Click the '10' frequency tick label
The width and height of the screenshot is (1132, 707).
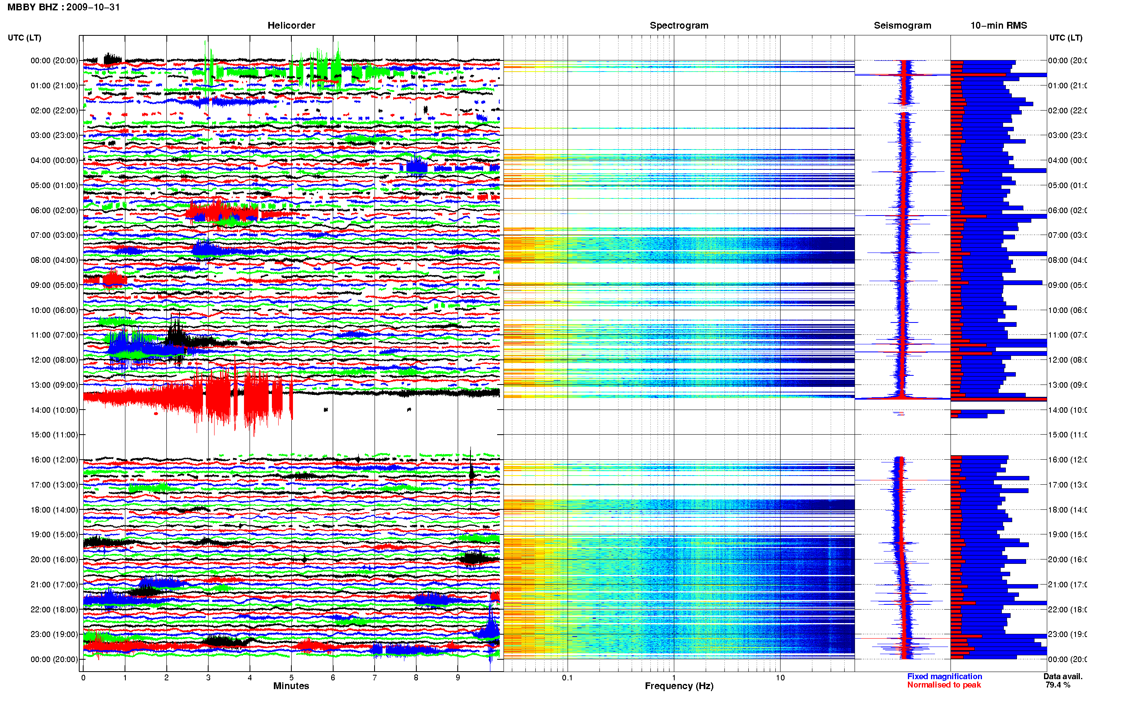coord(780,677)
